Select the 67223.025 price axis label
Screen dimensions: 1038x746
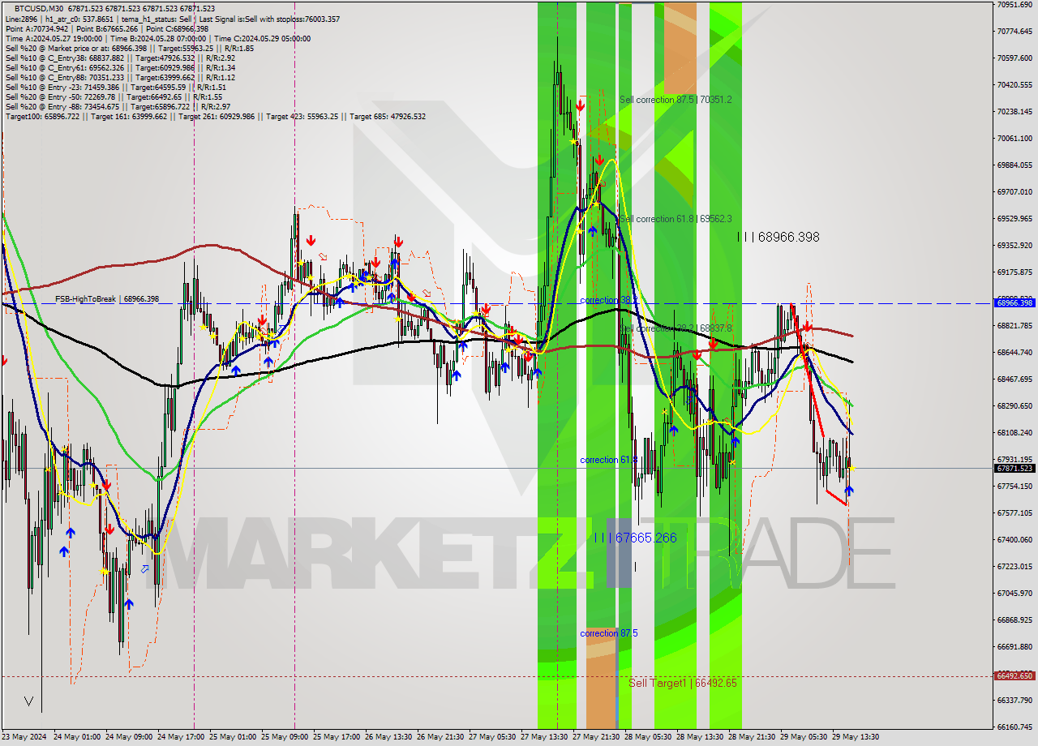point(1014,567)
